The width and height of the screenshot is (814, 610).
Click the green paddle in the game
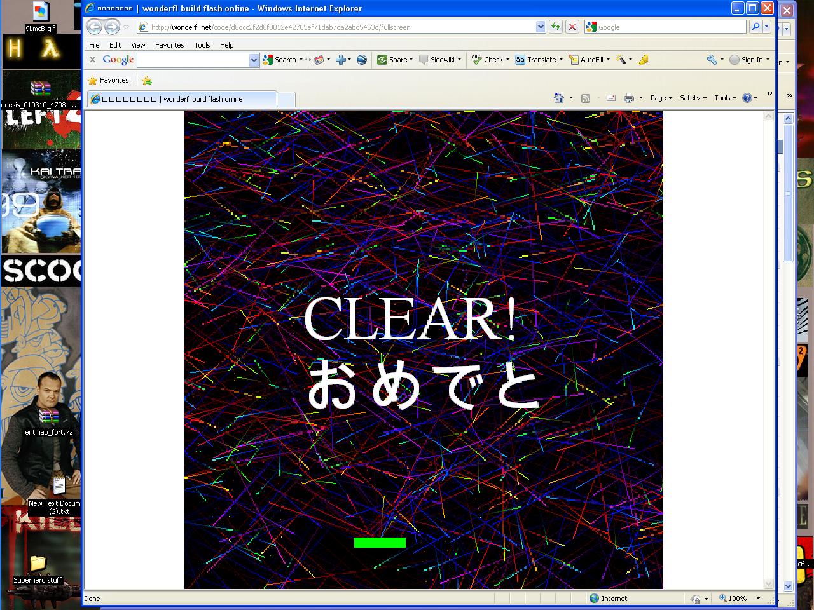coord(380,543)
